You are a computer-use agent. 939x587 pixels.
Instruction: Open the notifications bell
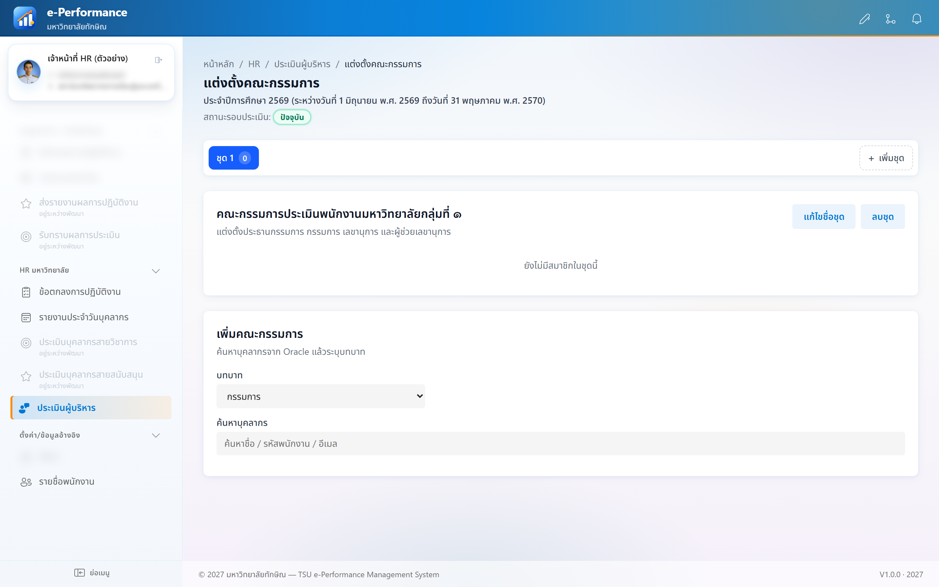pos(917,19)
